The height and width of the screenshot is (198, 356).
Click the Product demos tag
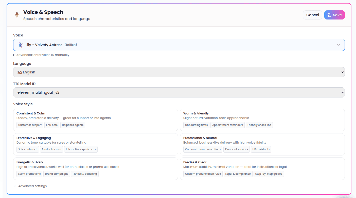pyautogui.click(x=52, y=149)
